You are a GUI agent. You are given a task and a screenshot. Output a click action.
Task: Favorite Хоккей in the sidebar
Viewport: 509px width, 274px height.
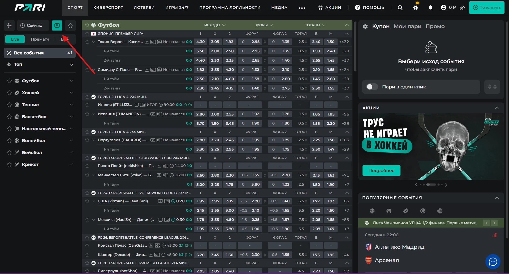point(9,93)
